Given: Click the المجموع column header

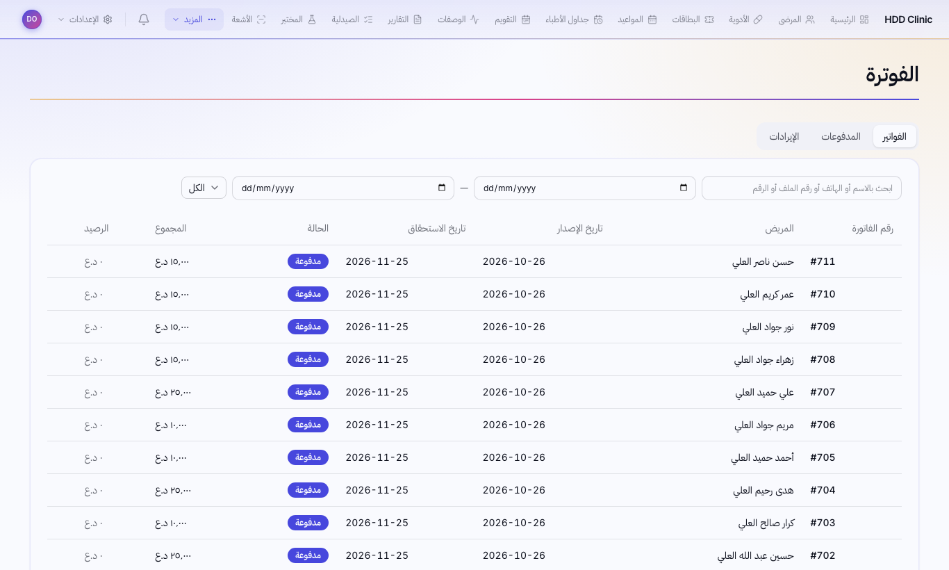Looking at the screenshot, I should pos(171,228).
